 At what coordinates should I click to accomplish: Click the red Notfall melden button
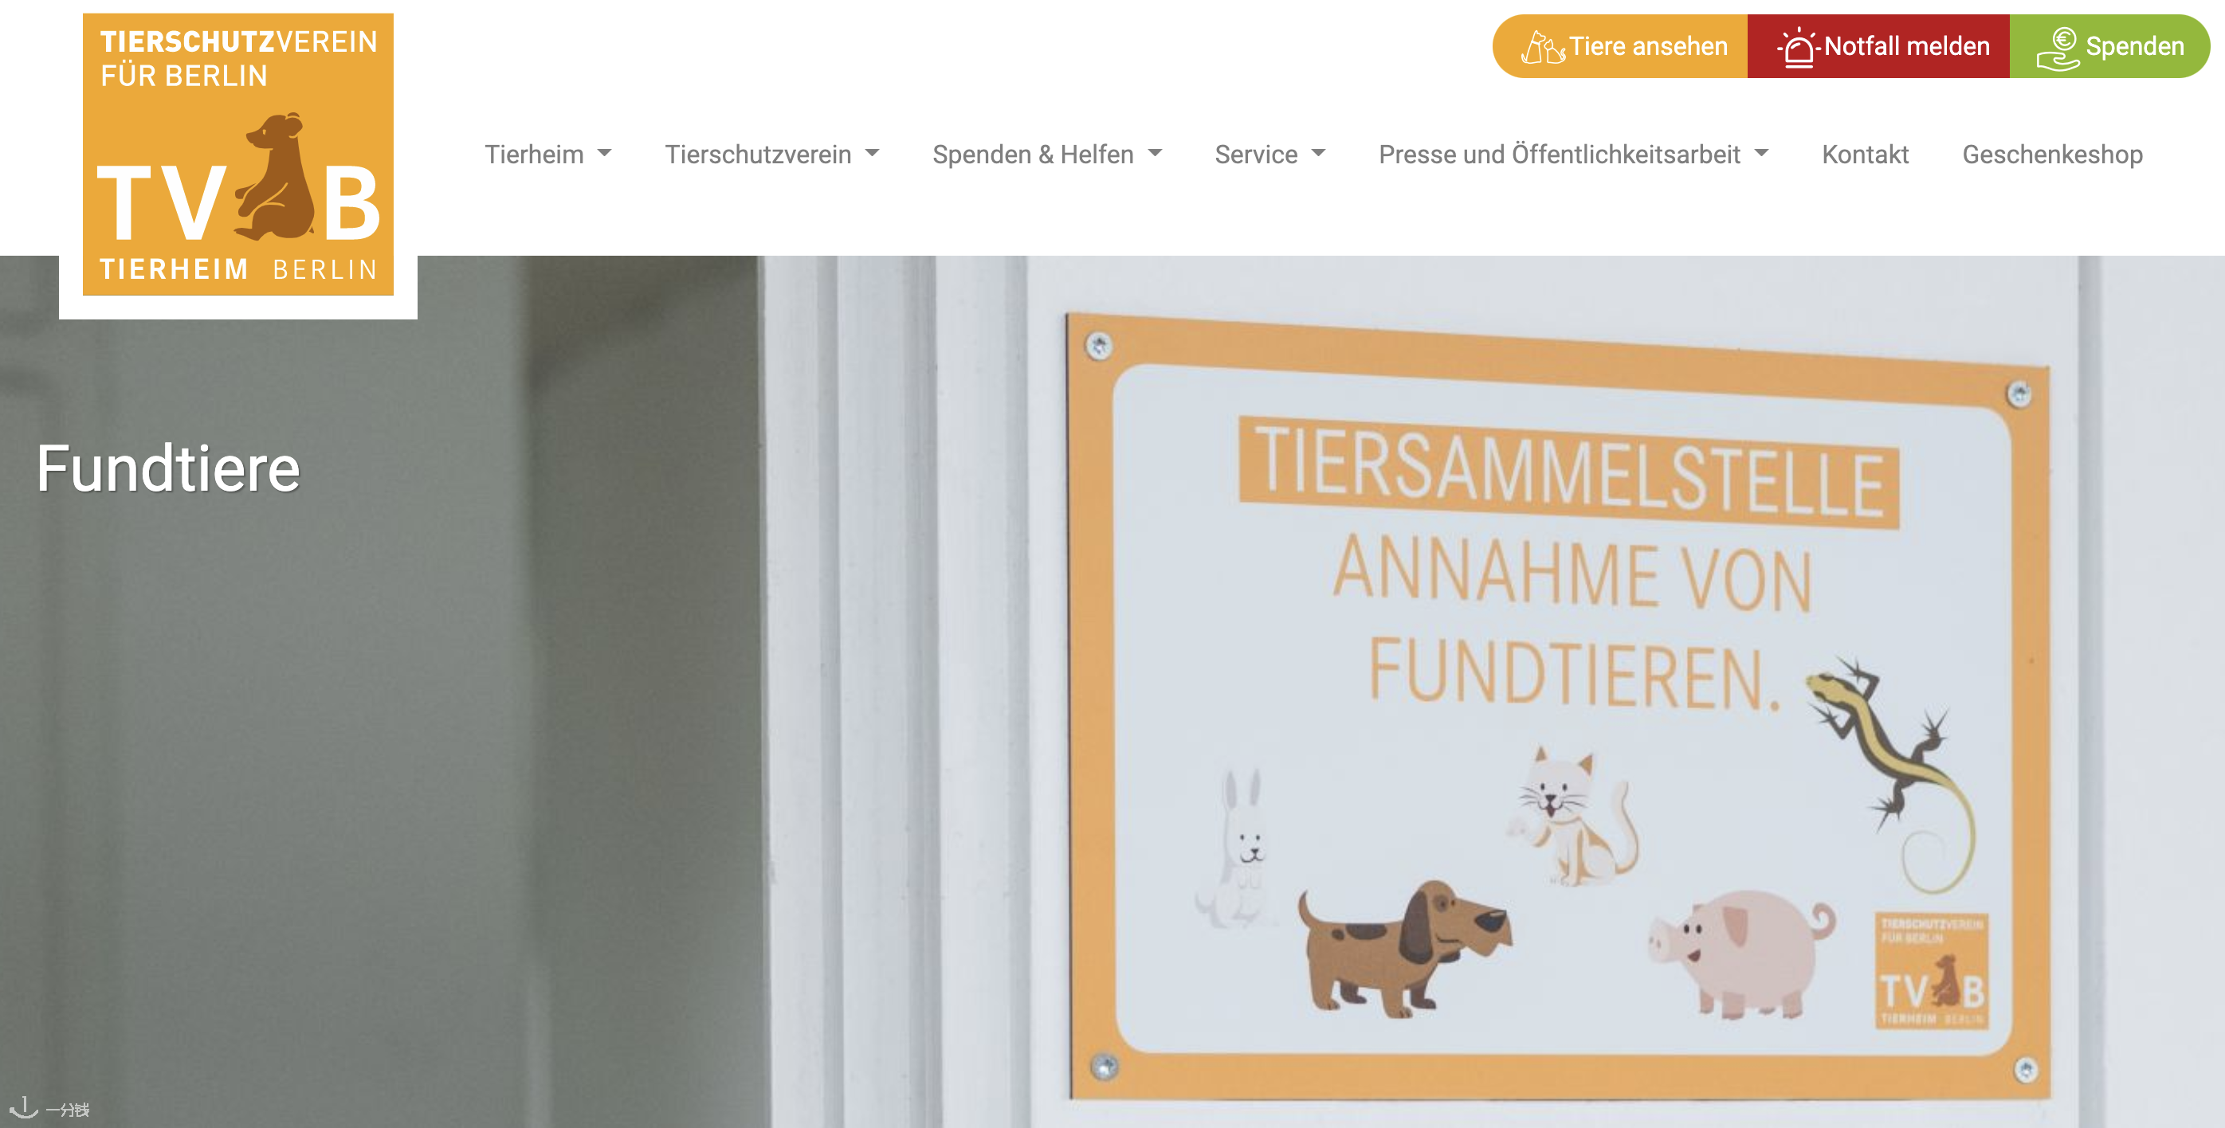(1878, 47)
